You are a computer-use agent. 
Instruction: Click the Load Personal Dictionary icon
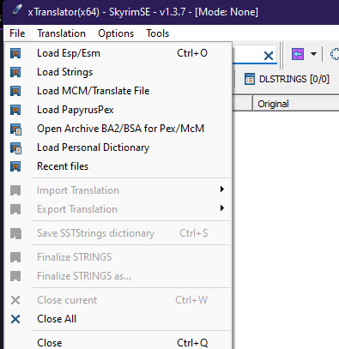click(x=15, y=147)
